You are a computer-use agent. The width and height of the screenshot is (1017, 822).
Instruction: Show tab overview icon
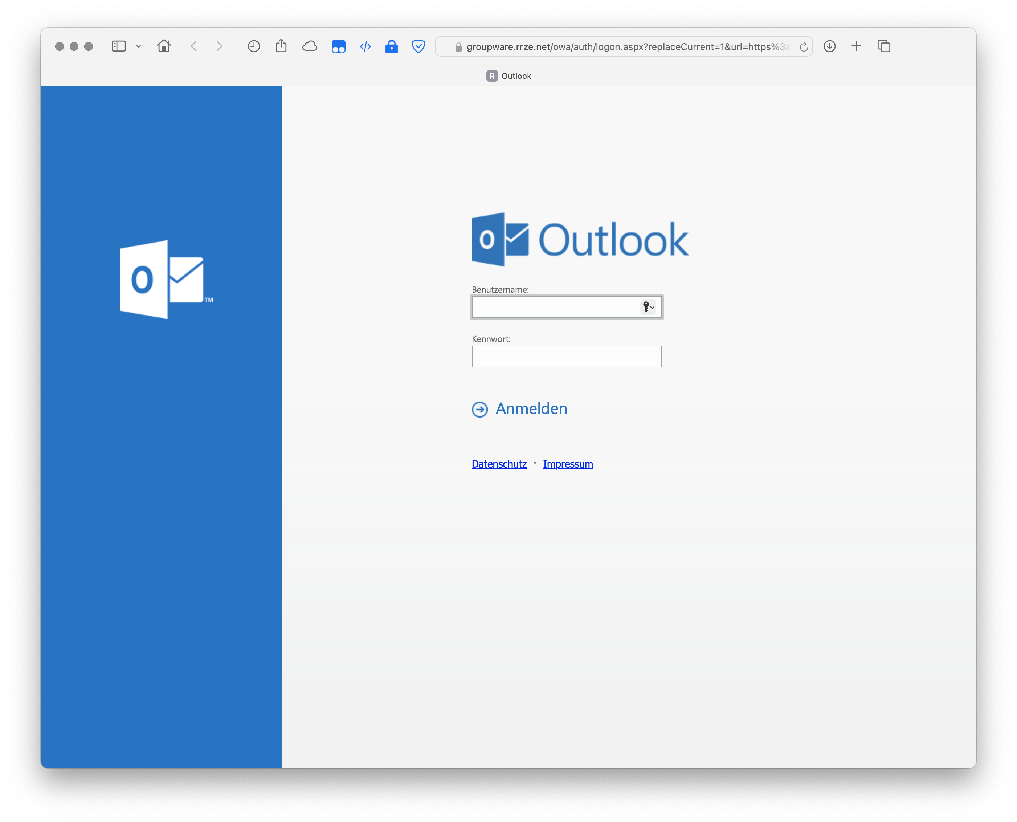tap(883, 46)
